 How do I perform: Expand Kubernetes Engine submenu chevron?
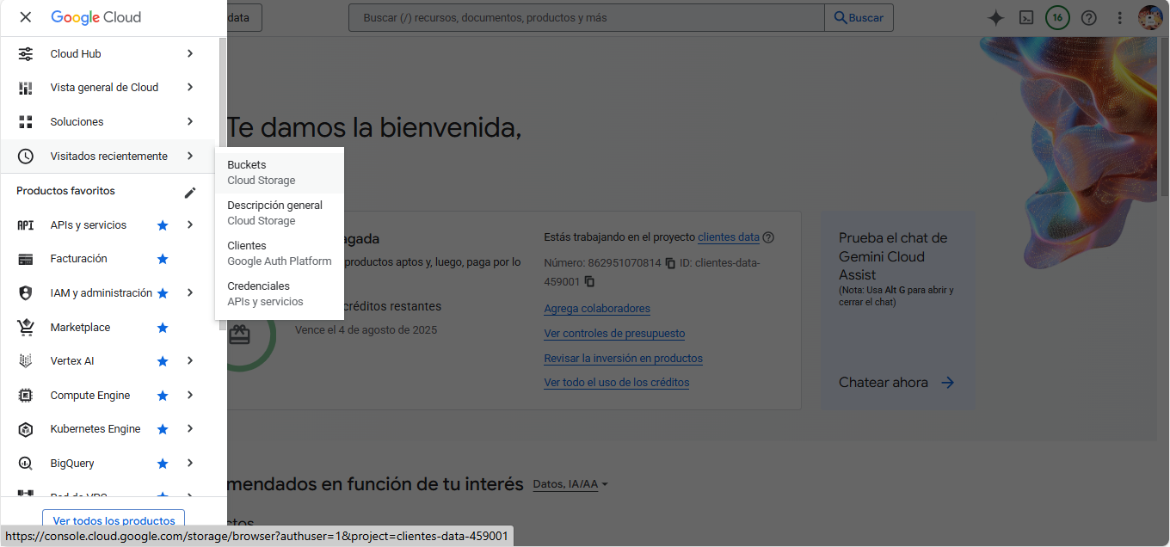click(190, 428)
